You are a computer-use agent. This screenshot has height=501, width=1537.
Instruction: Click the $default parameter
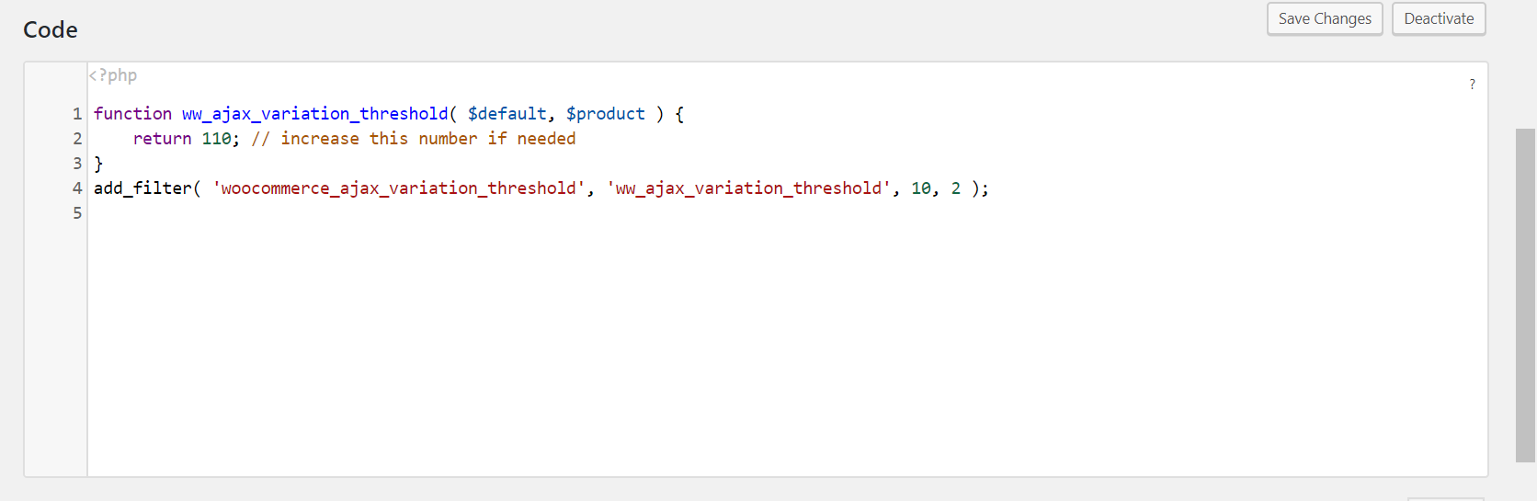point(507,114)
